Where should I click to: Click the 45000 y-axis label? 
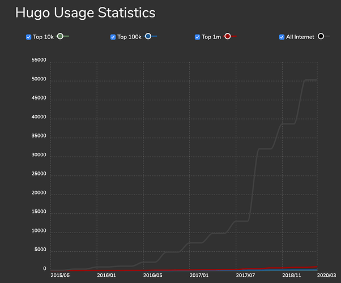(x=39, y=98)
